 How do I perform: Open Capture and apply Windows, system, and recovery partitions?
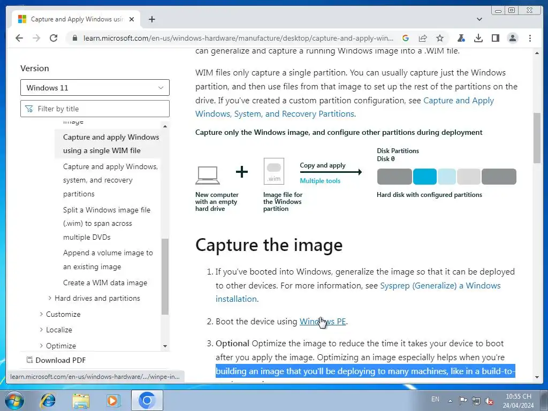[110, 180]
